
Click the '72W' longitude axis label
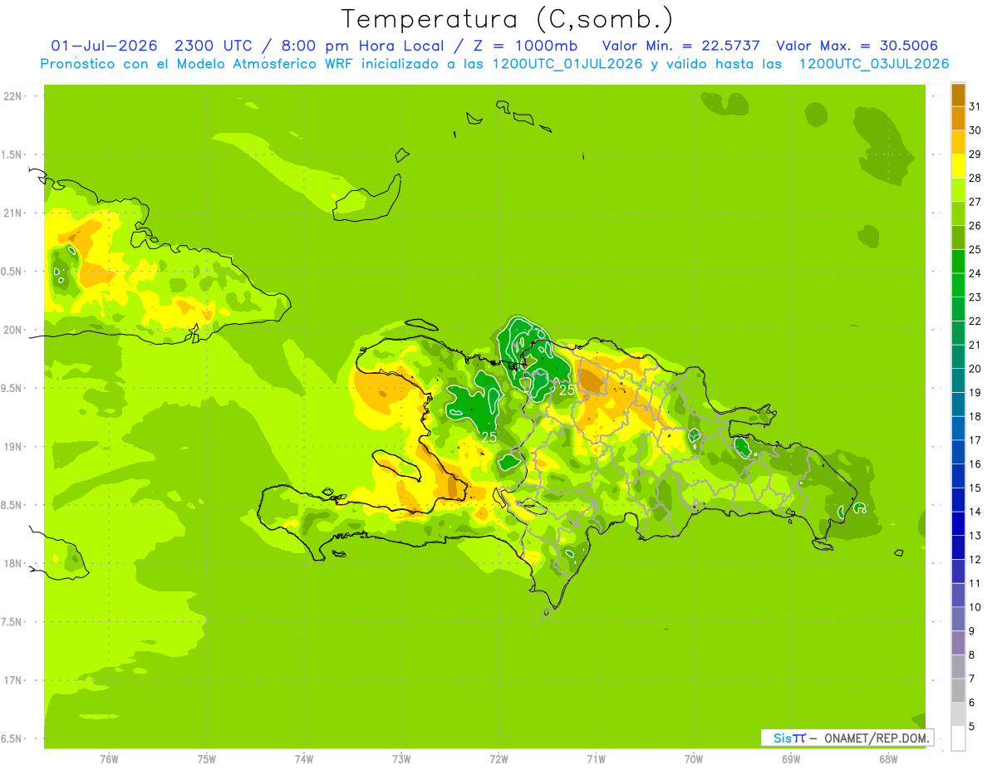coord(498,759)
